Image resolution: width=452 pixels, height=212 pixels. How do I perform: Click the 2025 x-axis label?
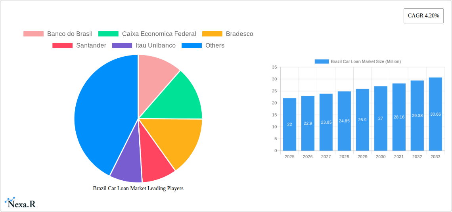click(289, 157)
